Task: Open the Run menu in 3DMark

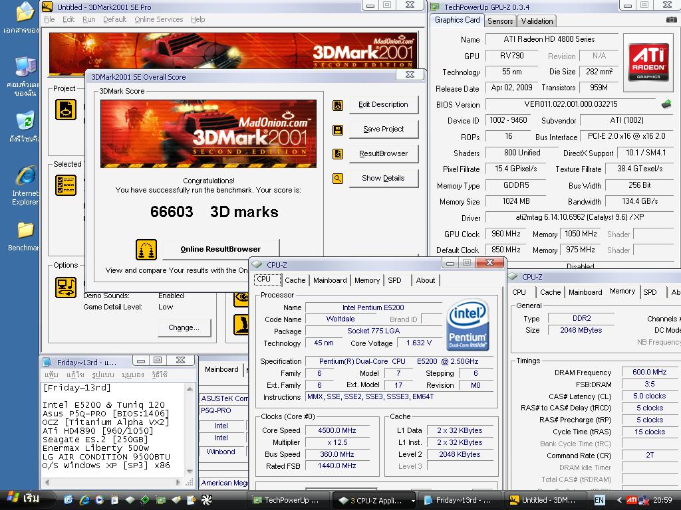Action: 89,19
